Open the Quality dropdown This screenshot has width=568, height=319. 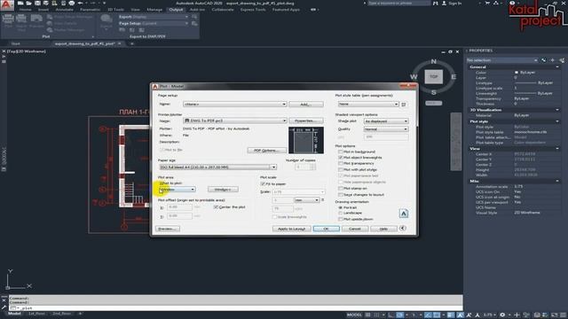tap(386, 129)
